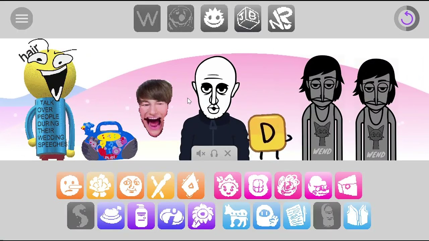Pick the megaphone pink icon
This screenshot has height=241, width=429.
coord(348,185)
